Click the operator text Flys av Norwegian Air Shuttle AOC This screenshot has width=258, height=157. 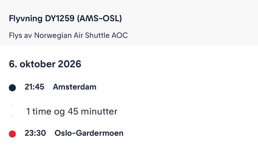69,35
